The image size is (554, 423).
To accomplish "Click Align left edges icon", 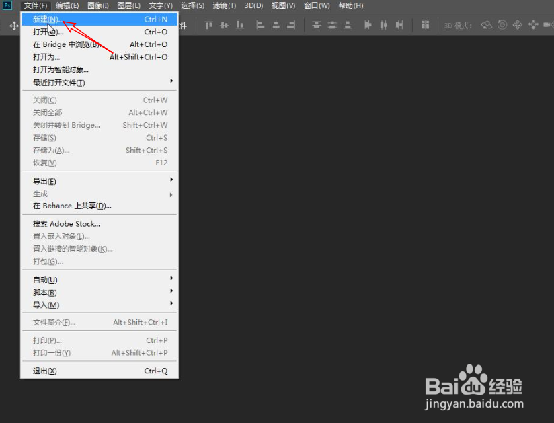I will (260, 25).
